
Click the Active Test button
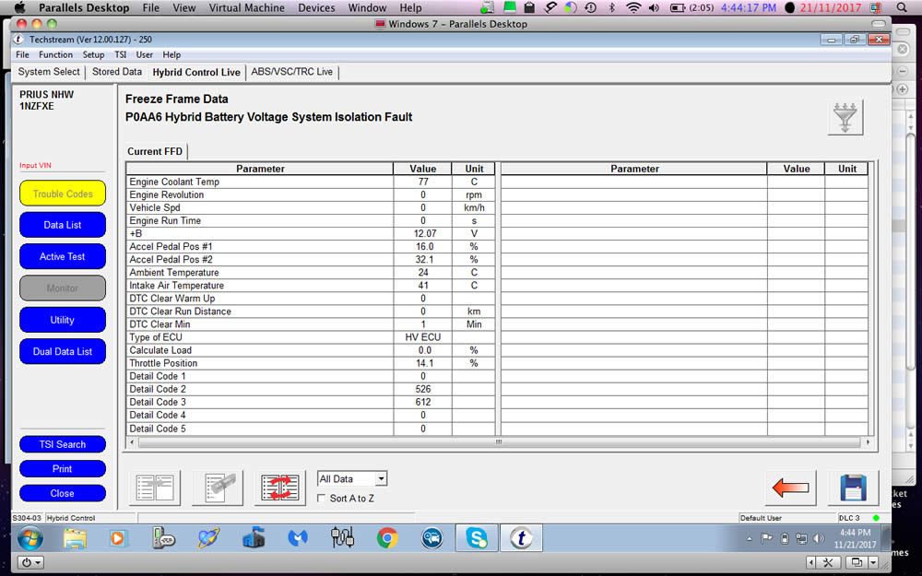[62, 256]
